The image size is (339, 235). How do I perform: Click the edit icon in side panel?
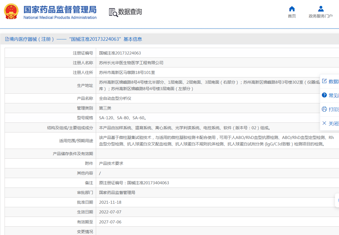tap(324, 81)
